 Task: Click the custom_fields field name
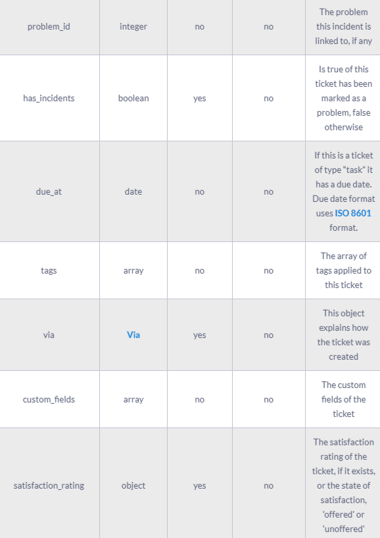pyautogui.click(x=49, y=399)
